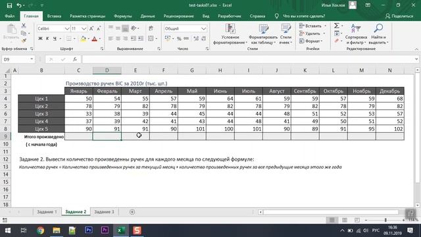Open the Задание 3 sheet tab
The width and height of the screenshot is (421, 237).
pos(104,212)
